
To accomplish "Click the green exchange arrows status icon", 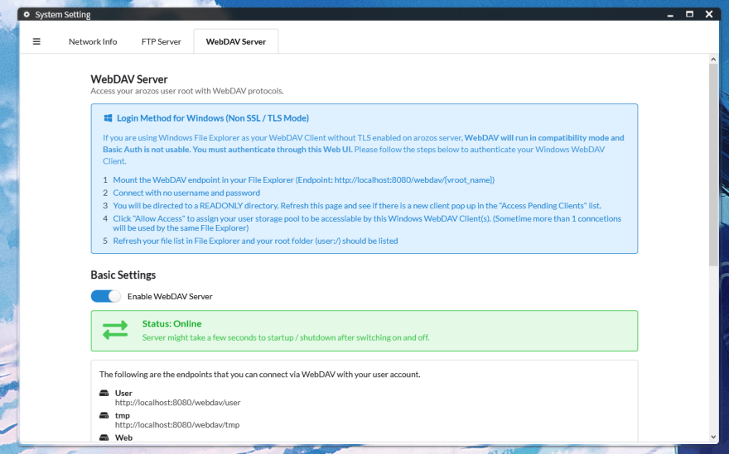I will coord(115,330).
